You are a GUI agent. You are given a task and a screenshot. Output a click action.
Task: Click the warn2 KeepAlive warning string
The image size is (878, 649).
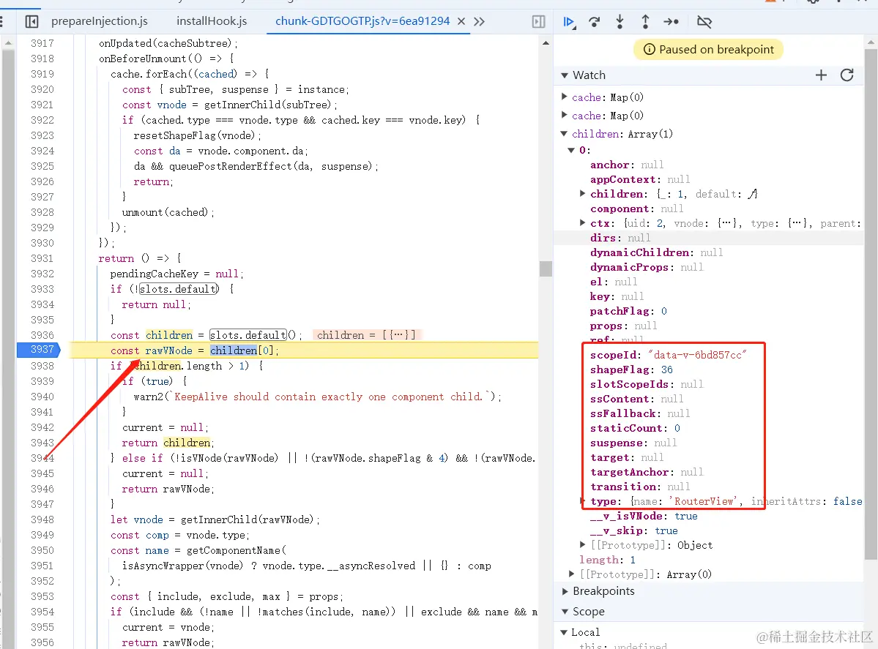330,397
